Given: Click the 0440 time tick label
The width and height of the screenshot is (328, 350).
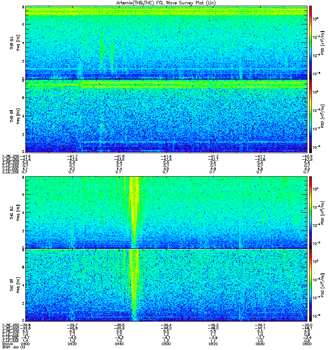Looking at the screenshot, I should 119,344.
